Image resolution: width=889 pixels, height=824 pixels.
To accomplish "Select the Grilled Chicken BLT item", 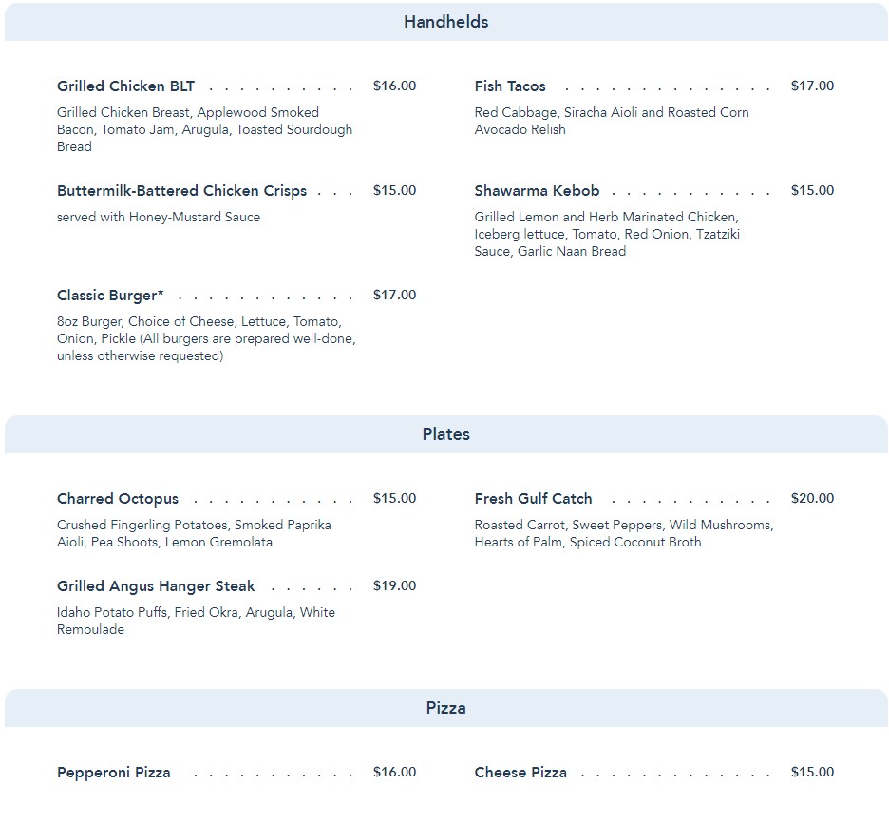I will 125,86.
